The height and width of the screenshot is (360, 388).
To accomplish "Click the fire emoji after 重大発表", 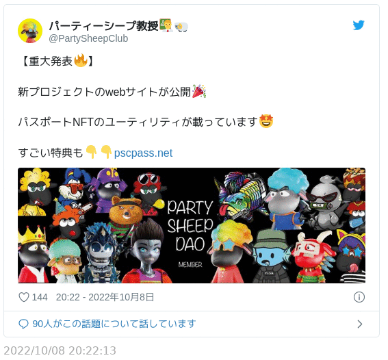I will click(x=81, y=61).
